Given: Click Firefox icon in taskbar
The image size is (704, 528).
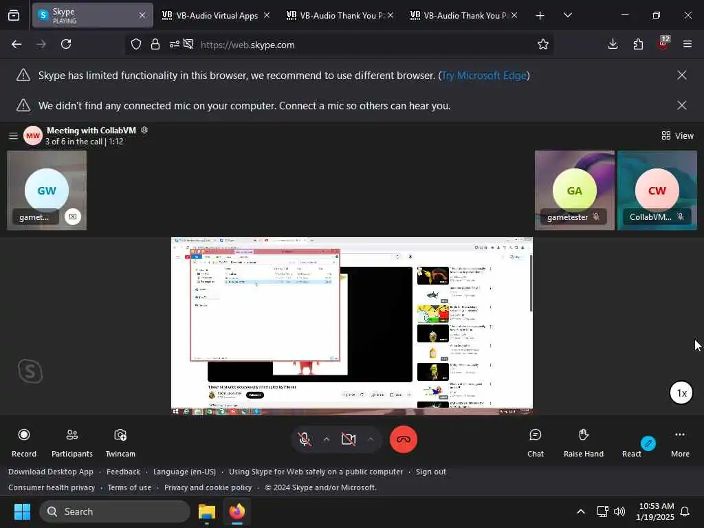Looking at the screenshot, I should (237, 511).
